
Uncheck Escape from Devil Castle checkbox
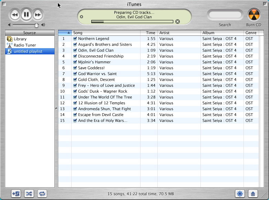tap(75, 114)
